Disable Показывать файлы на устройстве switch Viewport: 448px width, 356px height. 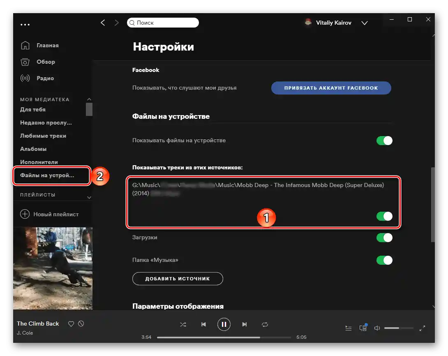384,141
